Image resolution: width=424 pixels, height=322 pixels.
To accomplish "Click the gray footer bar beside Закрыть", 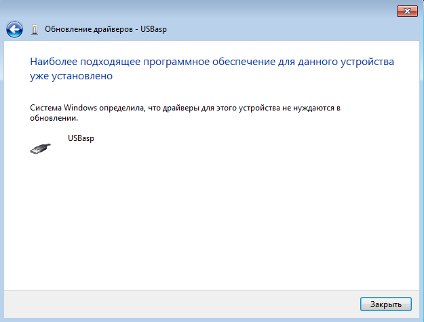I will point(181,304).
